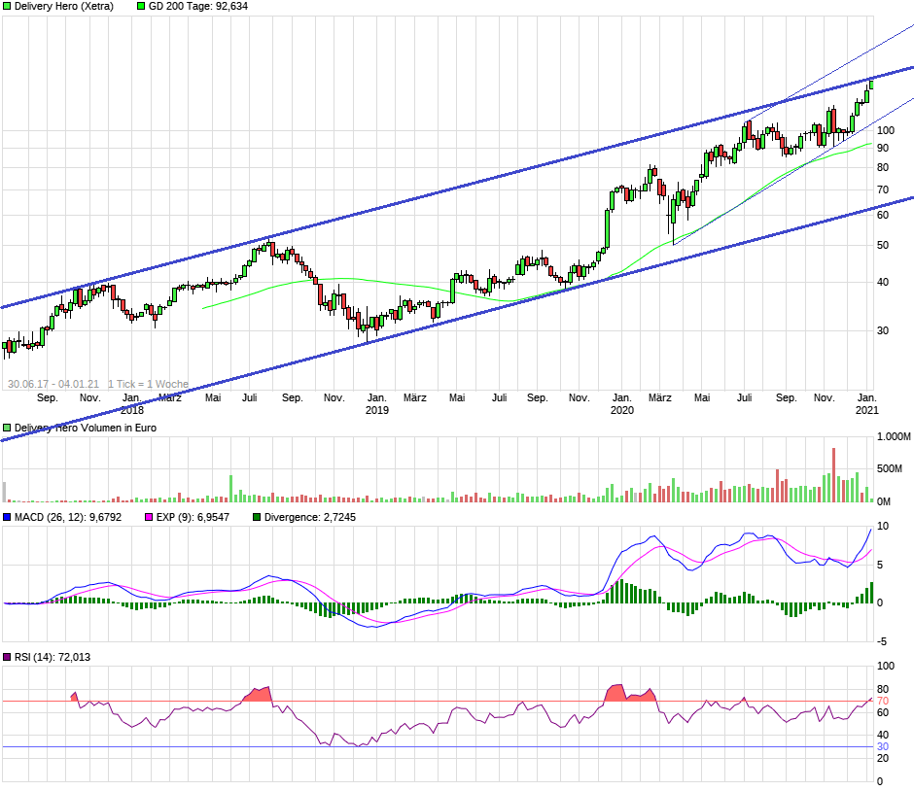Select the magenta EXP (9) color swatch
Screen dimensions: 914x791
pos(146,518)
